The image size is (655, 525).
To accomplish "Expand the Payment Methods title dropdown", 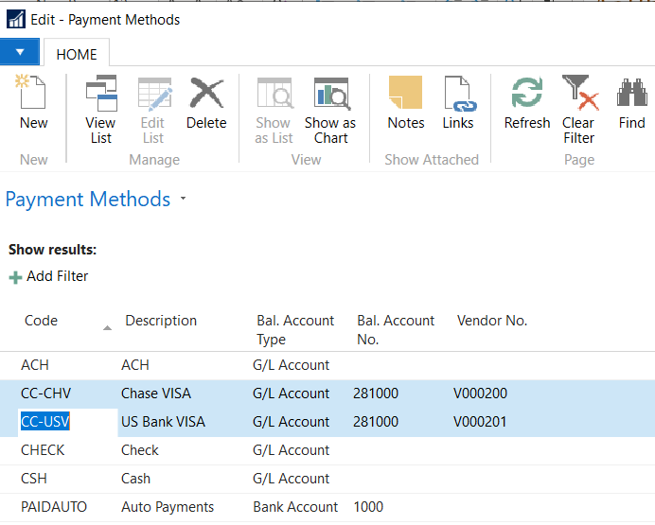I will coord(183,200).
